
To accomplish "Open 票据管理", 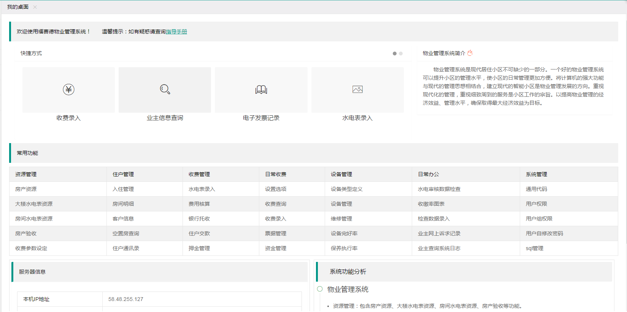I will point(276,233).
